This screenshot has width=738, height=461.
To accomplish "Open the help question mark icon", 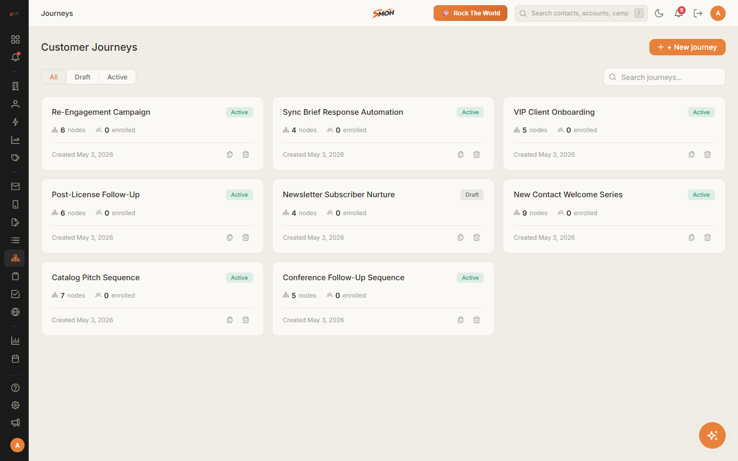I will [15, 388].
